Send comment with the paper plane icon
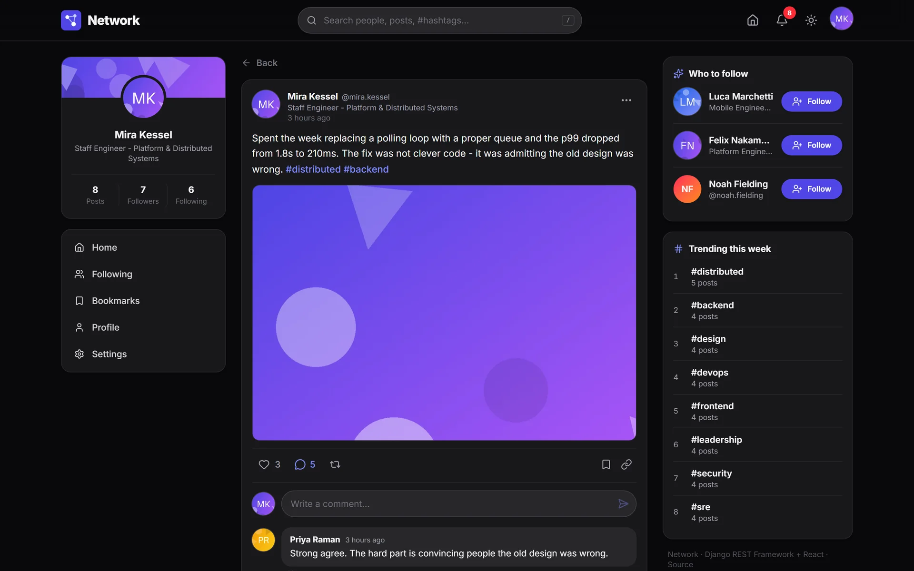The image size is (914, 571). pos(623,504)
